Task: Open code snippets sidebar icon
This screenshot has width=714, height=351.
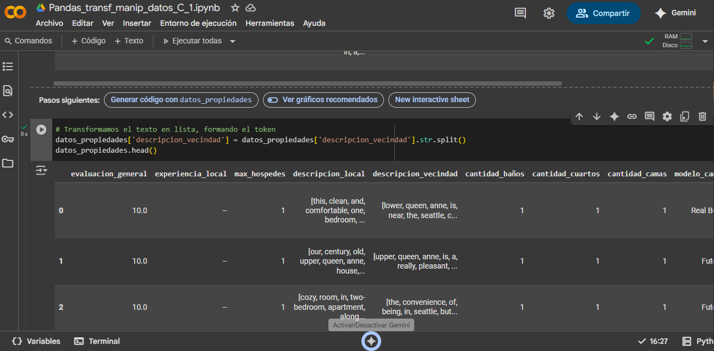Action: tap(8, 115)
